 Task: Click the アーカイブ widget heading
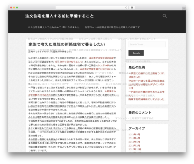(137, 128)
